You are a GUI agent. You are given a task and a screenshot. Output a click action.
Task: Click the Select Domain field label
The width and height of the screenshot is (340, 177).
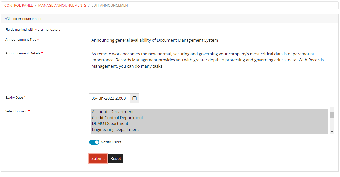pos(16,111)
